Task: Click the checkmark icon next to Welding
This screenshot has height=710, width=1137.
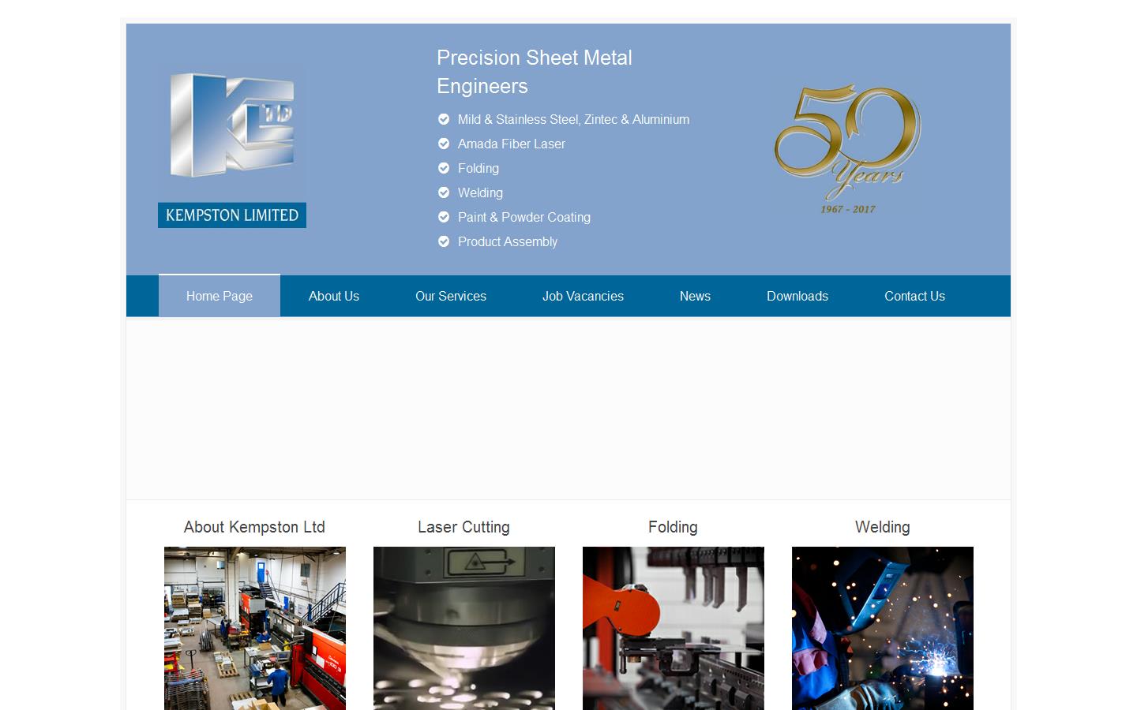Action: [x=444, y=192]
